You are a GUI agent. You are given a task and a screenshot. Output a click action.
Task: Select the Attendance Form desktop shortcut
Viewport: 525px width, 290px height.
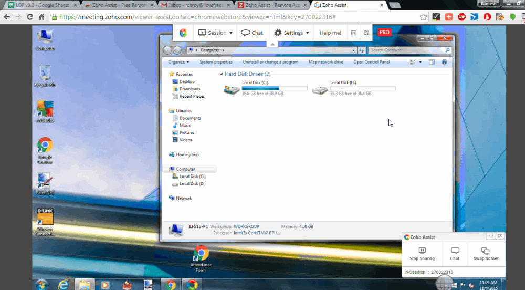[x=201, y=259]
